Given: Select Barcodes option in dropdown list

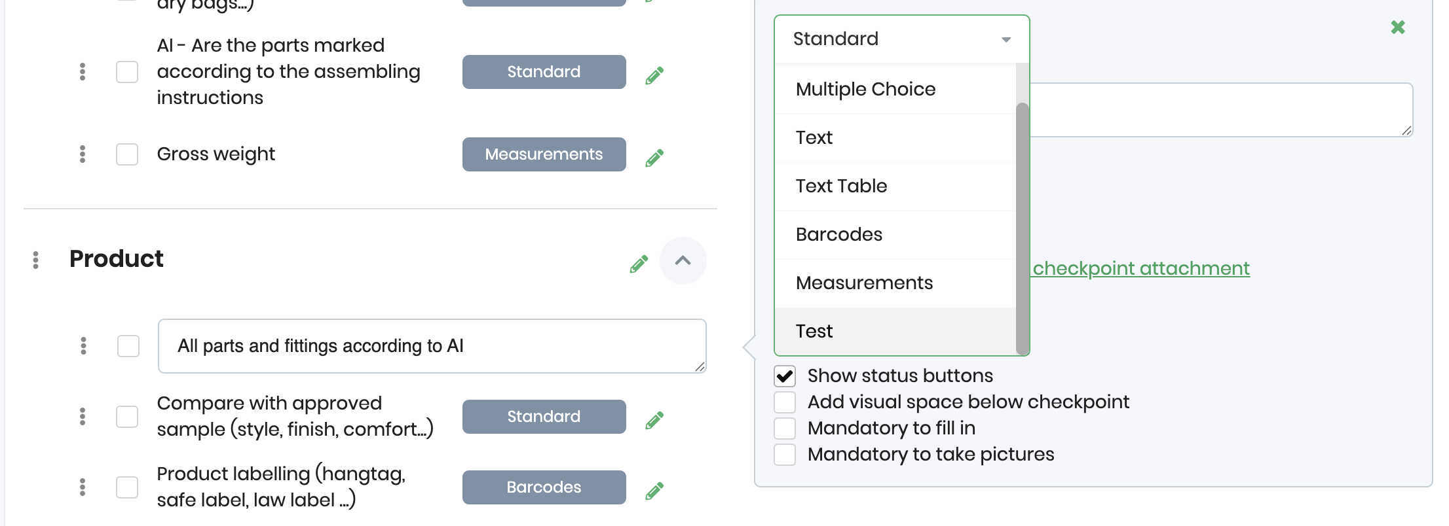Looking at the screenshot, I should pos(838,234).
